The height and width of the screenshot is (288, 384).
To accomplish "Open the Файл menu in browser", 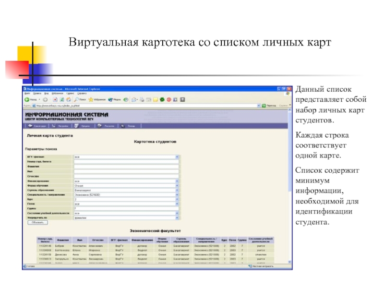I will pos(26,94).
